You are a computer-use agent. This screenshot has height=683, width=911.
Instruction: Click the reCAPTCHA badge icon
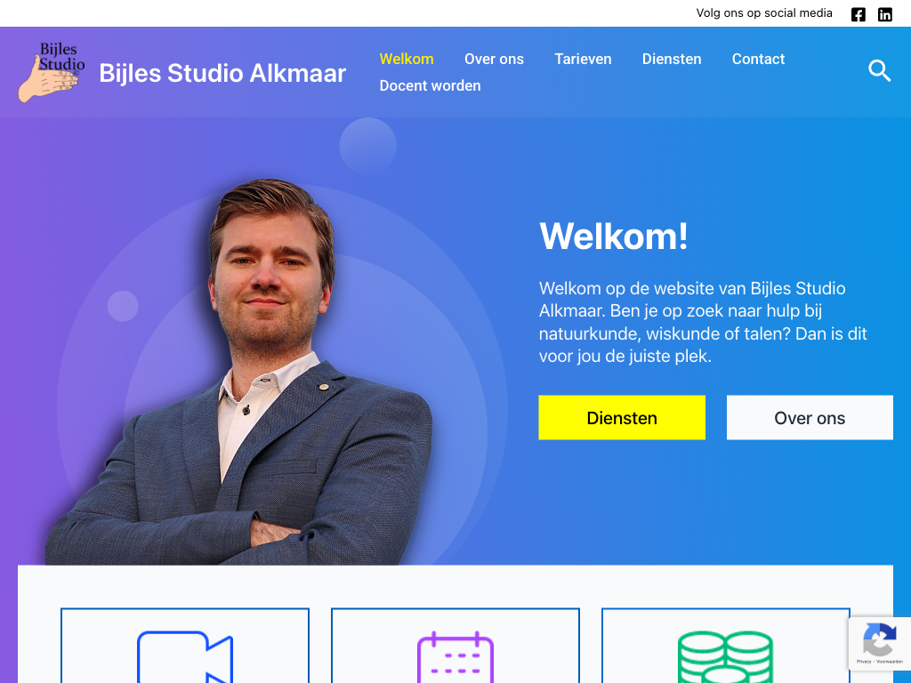tap(879, 639)
